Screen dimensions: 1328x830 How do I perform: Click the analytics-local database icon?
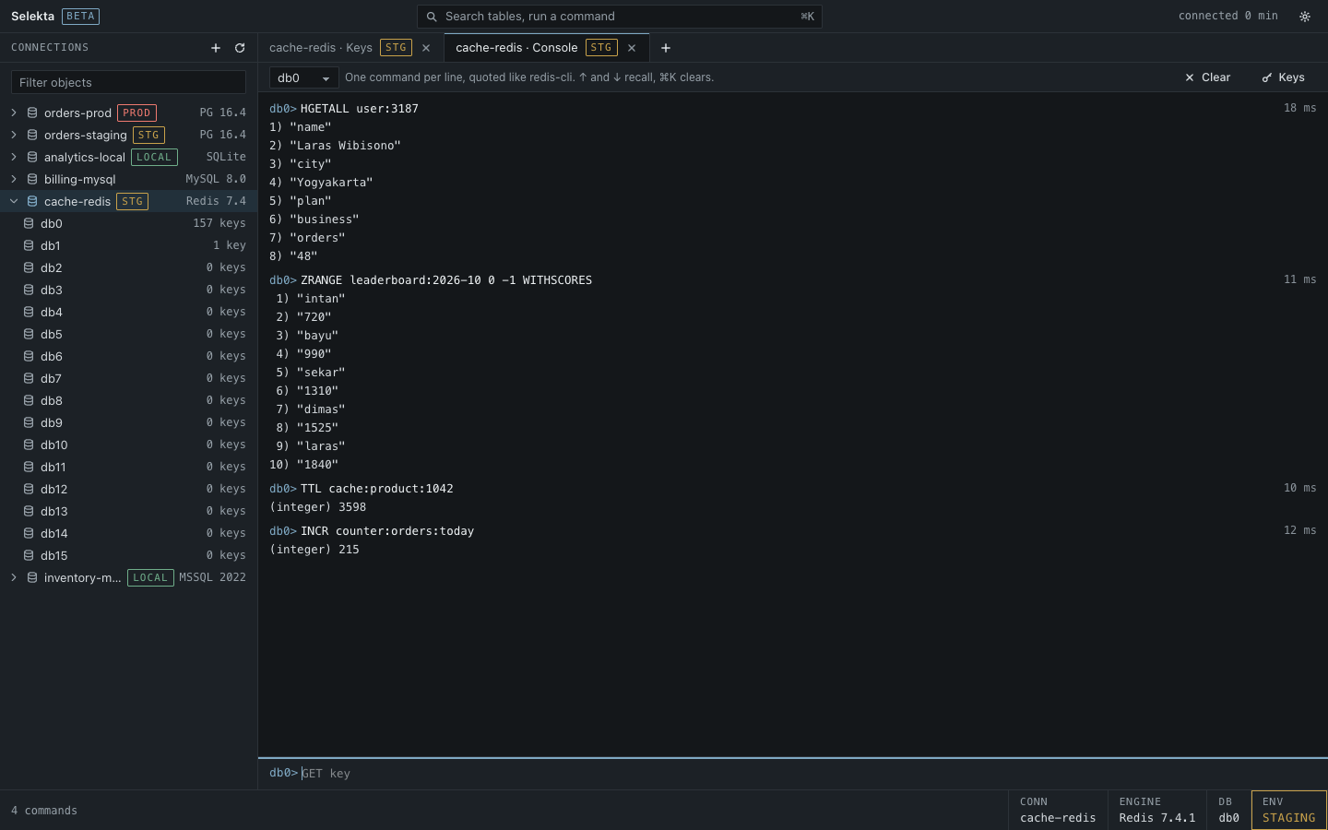click(x=32, y=157)
